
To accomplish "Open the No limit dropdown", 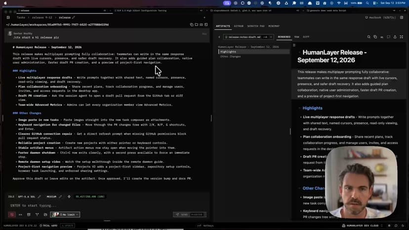I will (x=65, y=215).
